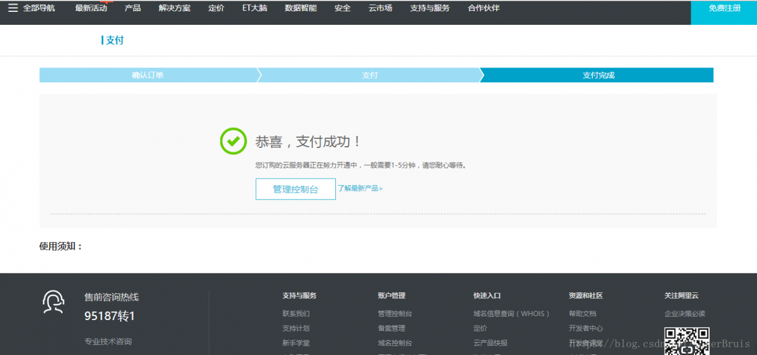Open the 帮助文档 footer link

click(x=583, y=314)
